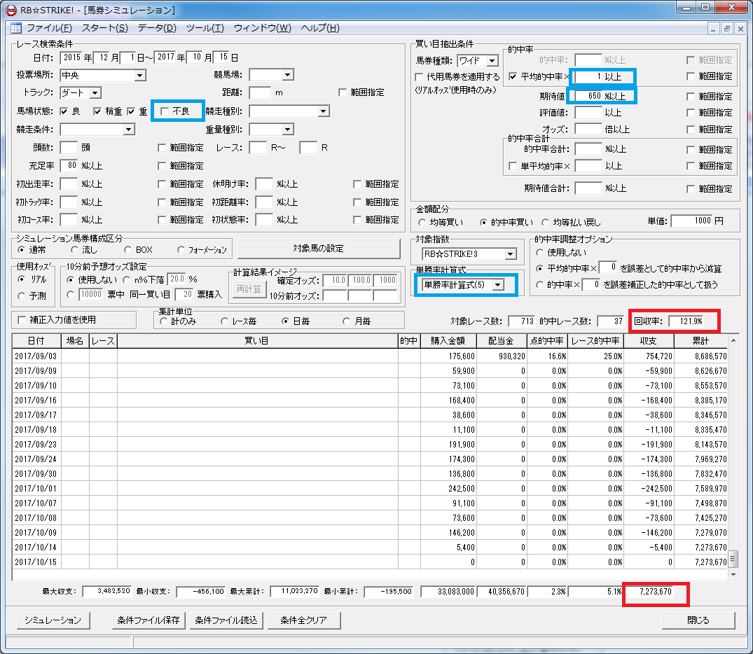Image resolution: width=753 pixels, height=654 pixels.
Task: Toggle the 不良 track condition checkbox
Action: tap(165, 111)
